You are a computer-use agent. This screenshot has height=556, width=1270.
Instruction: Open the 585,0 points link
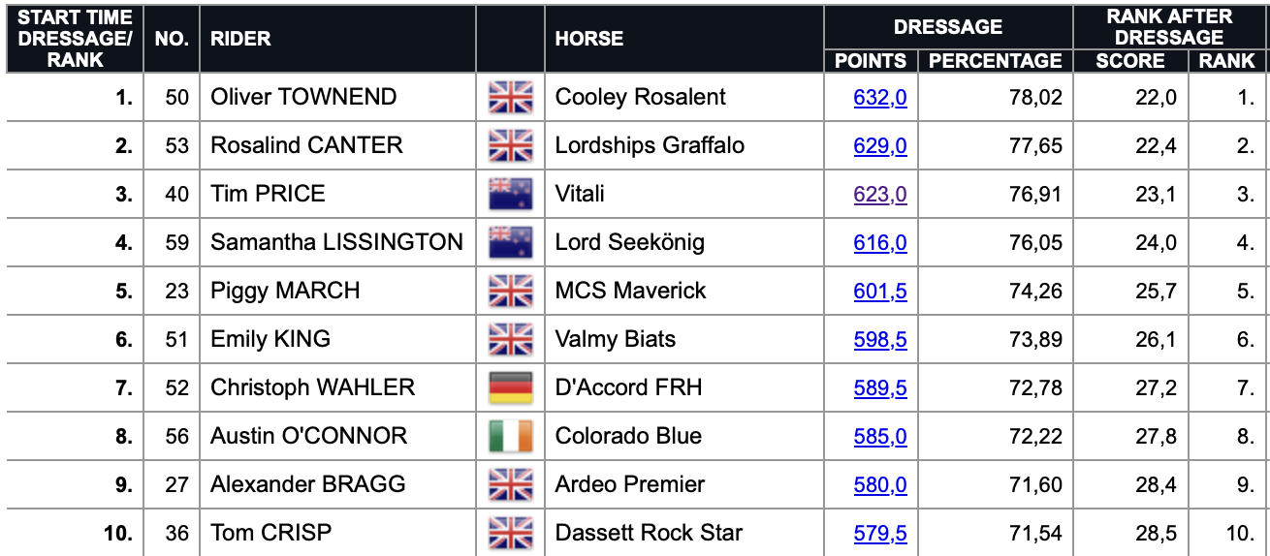[x=880, y=436]
